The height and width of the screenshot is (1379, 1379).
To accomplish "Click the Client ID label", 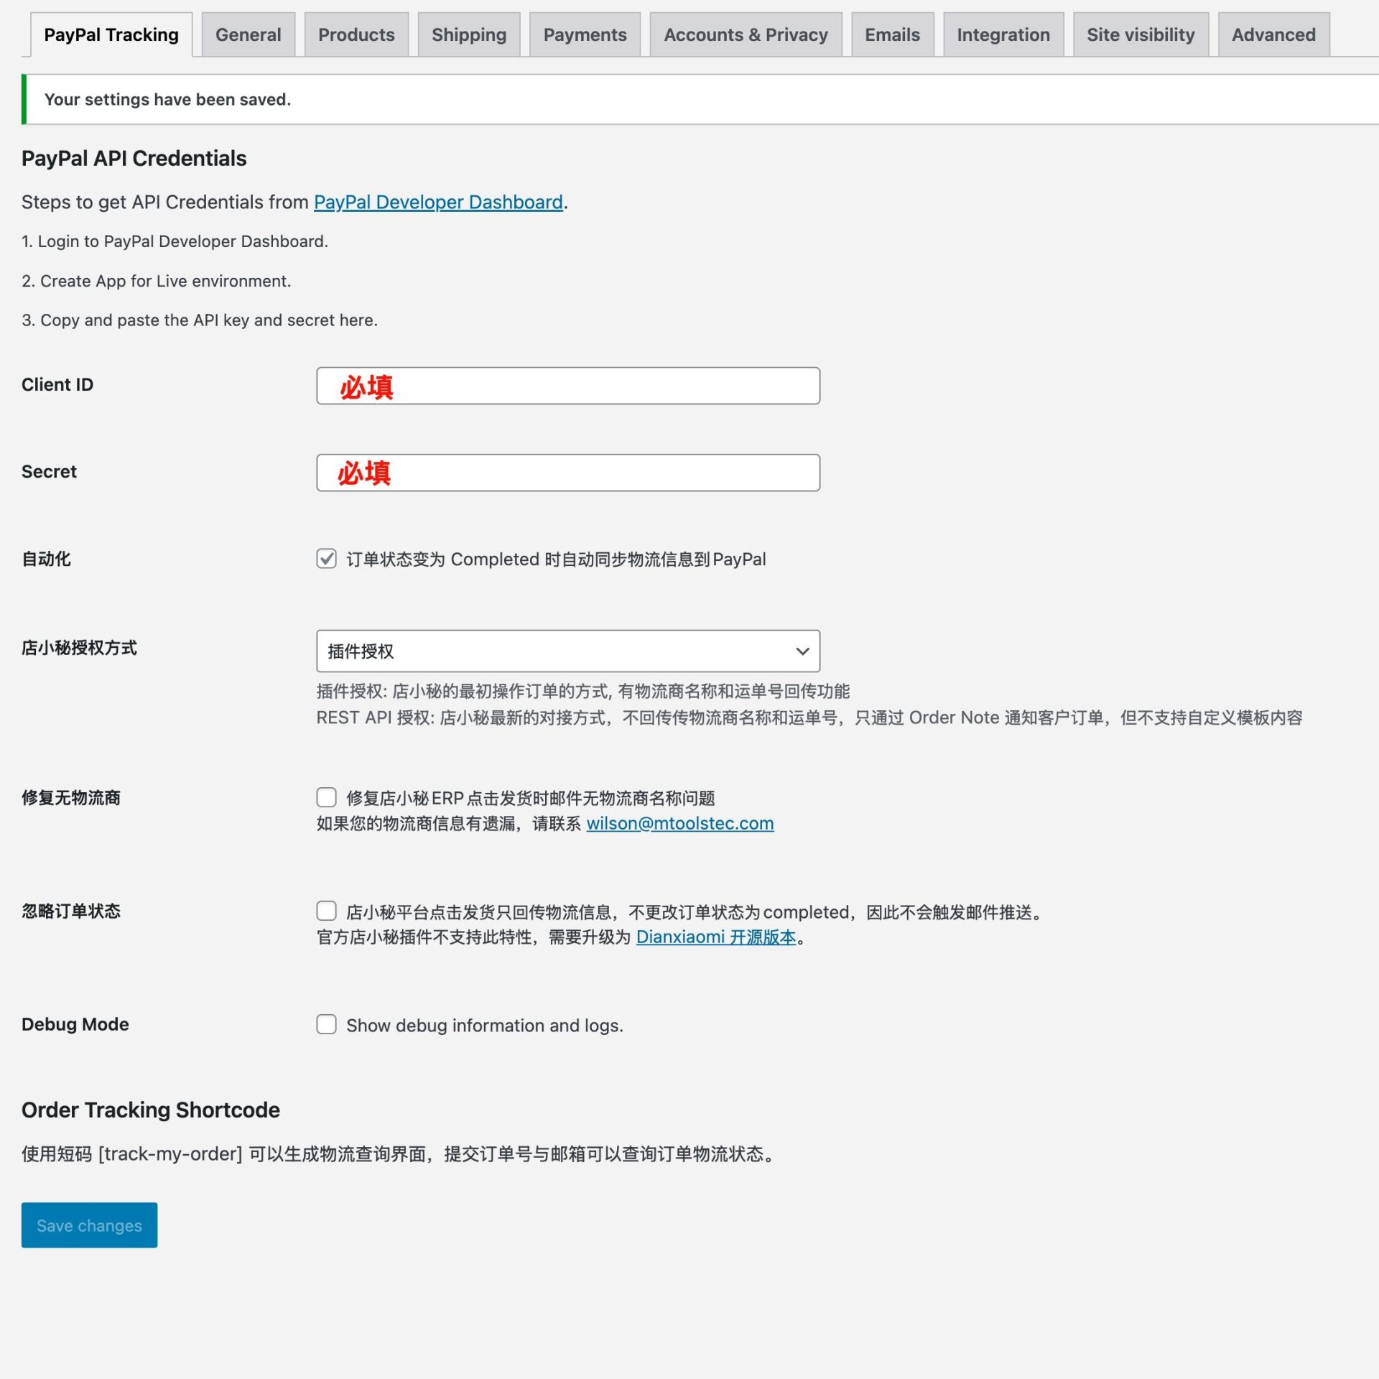I will pos(57,385).
